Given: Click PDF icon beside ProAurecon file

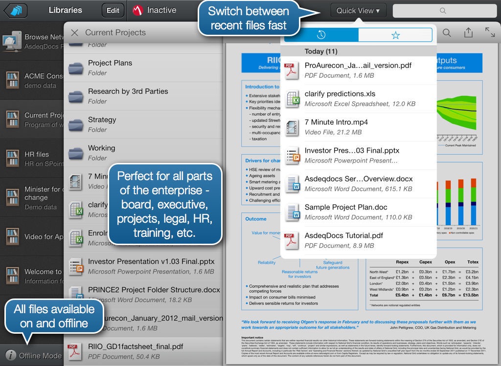Looking at the screenshot, I should pos(292,70).
